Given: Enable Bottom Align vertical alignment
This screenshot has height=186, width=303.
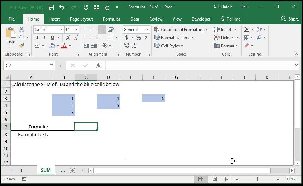Looking at the screenshot, I should pyautogui.click(x=102, y=30).
